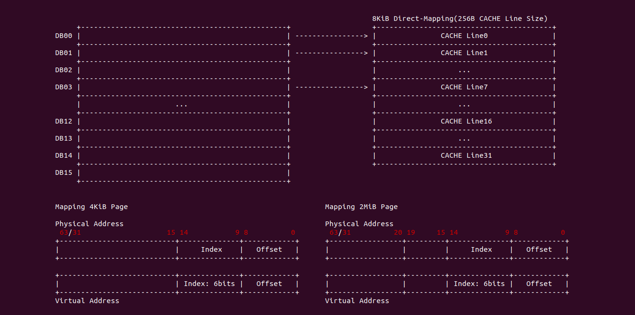Click the CACHE Line0 cell
The width and height of the screenshot is (635, 315).
coord(464,36)
